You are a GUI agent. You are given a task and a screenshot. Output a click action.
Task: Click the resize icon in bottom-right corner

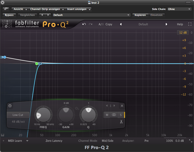[x=191, y=141]
